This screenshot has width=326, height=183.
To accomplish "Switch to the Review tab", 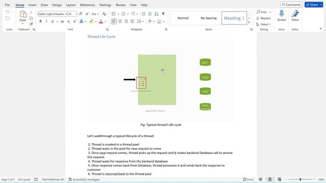I will click(121, 5).
